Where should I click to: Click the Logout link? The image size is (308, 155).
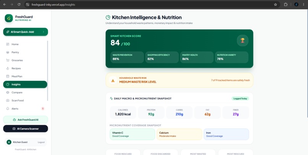click(41, 142)
